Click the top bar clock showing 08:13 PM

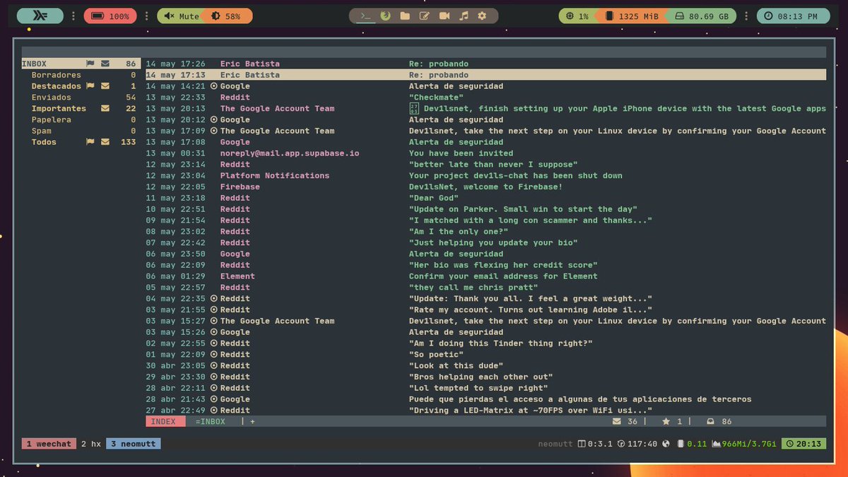tap(792, 16)
